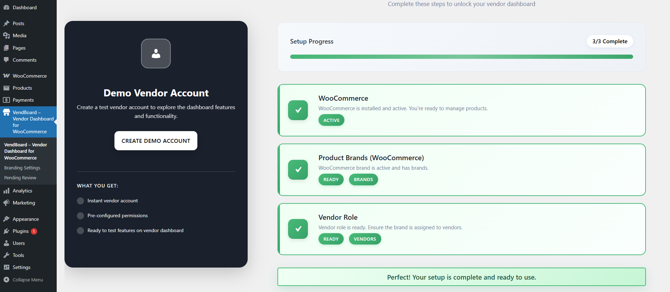Open the Users menu
Viewport: 670px width, 292px height.
(28, 243)
